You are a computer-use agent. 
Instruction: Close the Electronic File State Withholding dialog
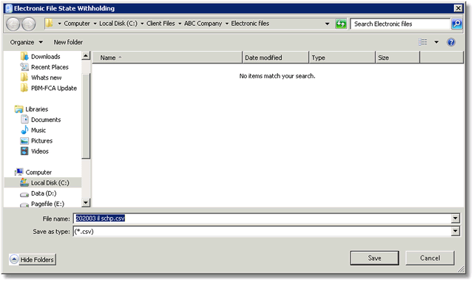pyautogui.click(x=458, y=8)
